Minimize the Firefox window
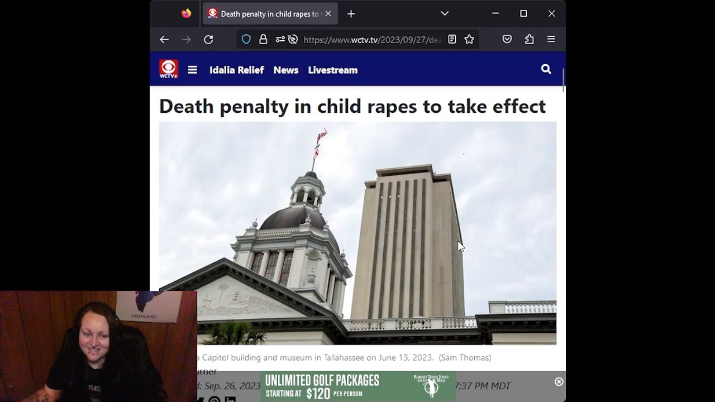Screen dimensions: 715x402 495,13
